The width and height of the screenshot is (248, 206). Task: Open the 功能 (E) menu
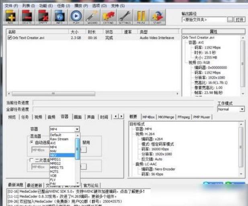click(46, 6)
